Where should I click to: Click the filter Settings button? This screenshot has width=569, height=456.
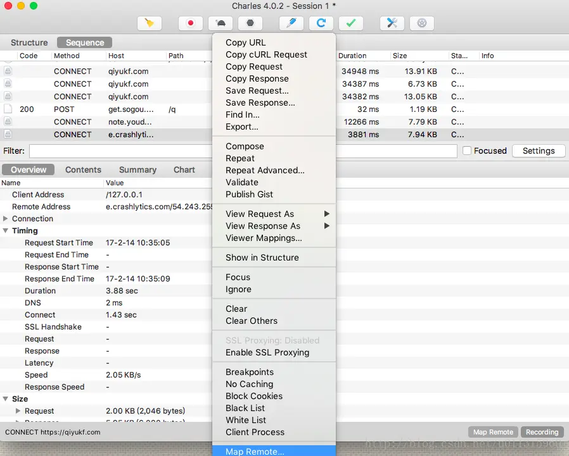click(539, 151)
